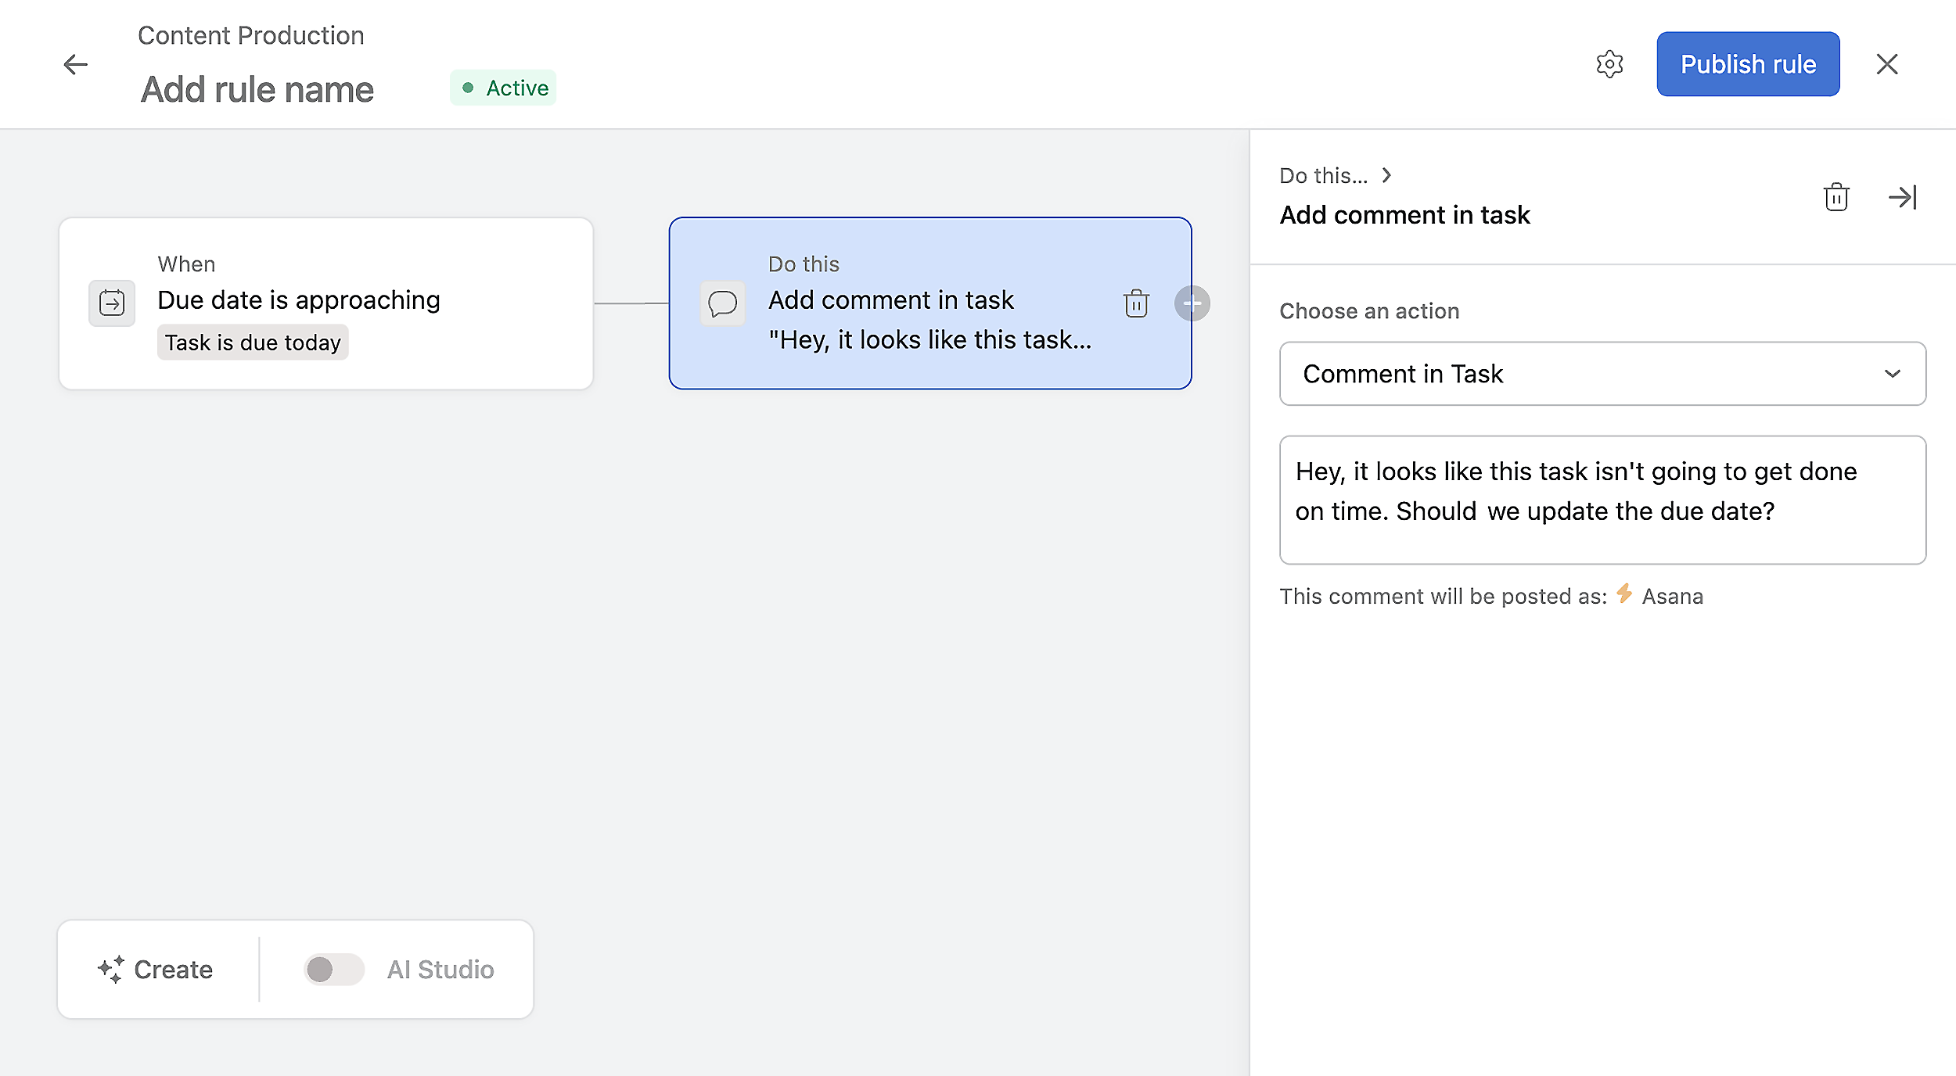
Task: Click the sparkles icon beside Create
Action: tap(110, 969)
